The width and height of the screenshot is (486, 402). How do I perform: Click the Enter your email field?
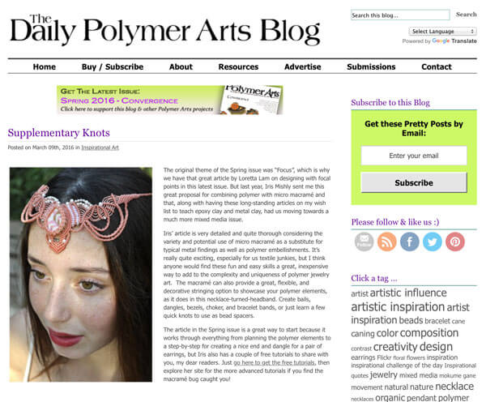click(414, 156)
